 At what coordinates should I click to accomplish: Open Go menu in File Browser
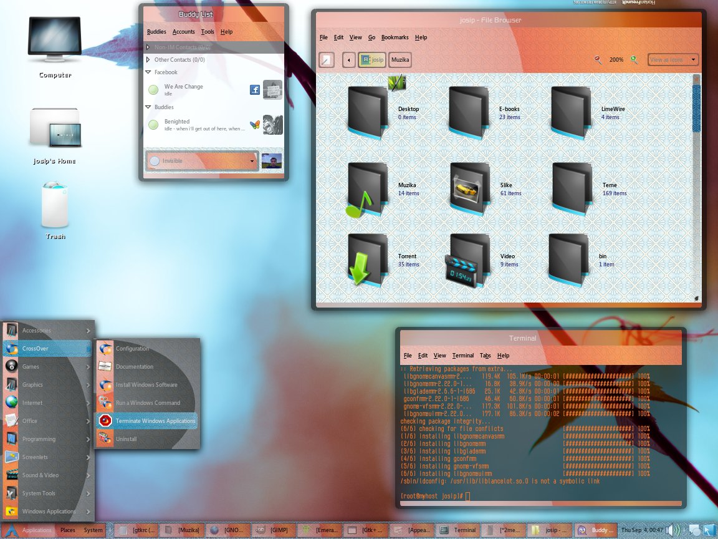[372, 37]
